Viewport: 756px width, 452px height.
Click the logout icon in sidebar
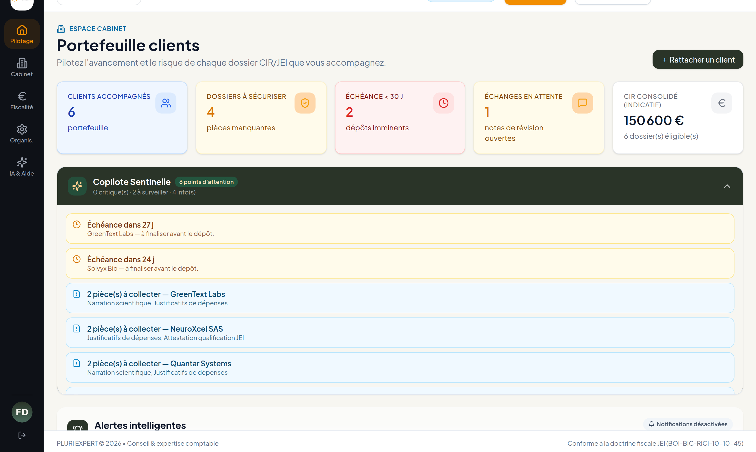click(22, 435)
